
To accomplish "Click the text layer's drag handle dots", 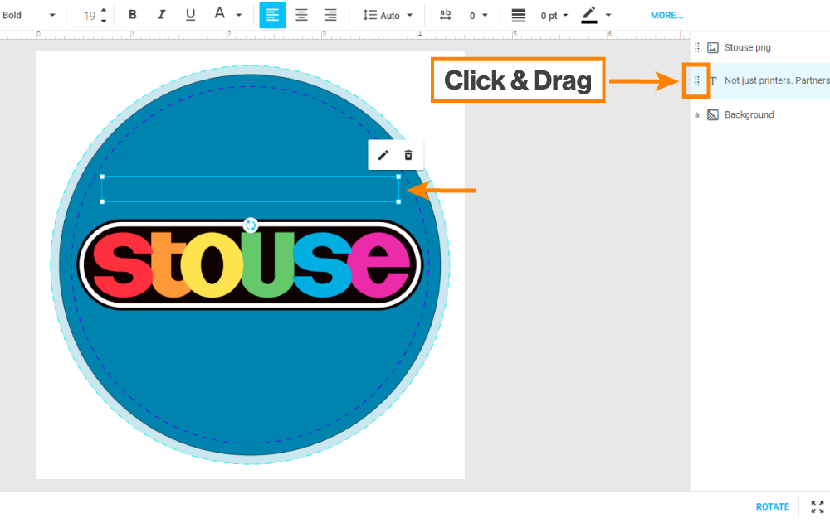I will tap(697, 81).
